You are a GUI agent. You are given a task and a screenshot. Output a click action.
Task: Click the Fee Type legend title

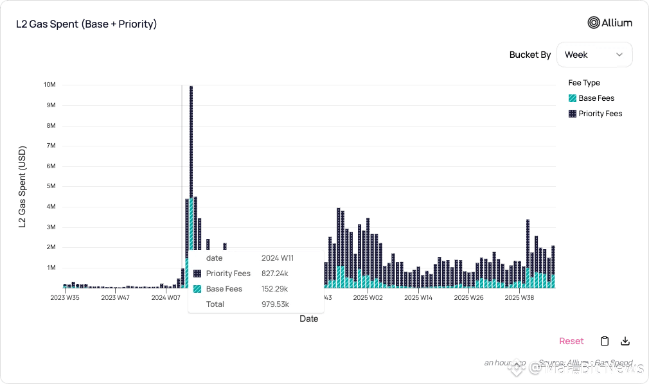[584, 83]
